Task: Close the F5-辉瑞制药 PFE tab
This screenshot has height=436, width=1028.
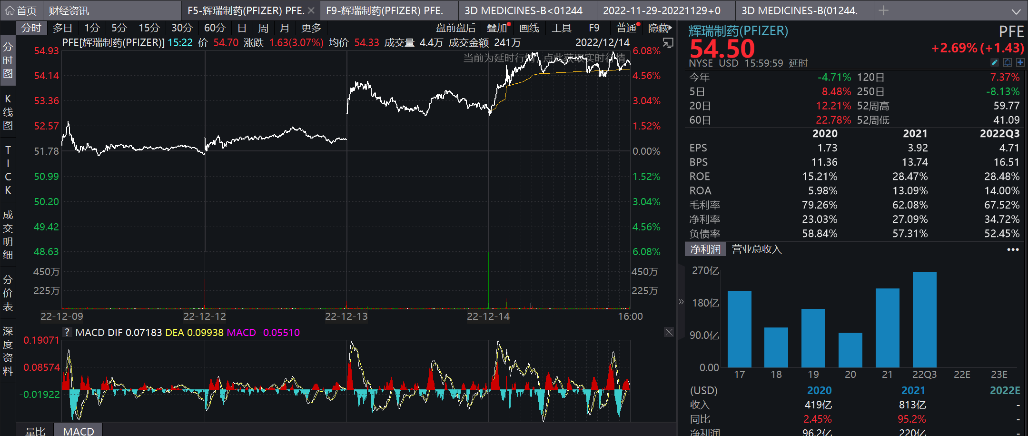Action: point(311,10)
